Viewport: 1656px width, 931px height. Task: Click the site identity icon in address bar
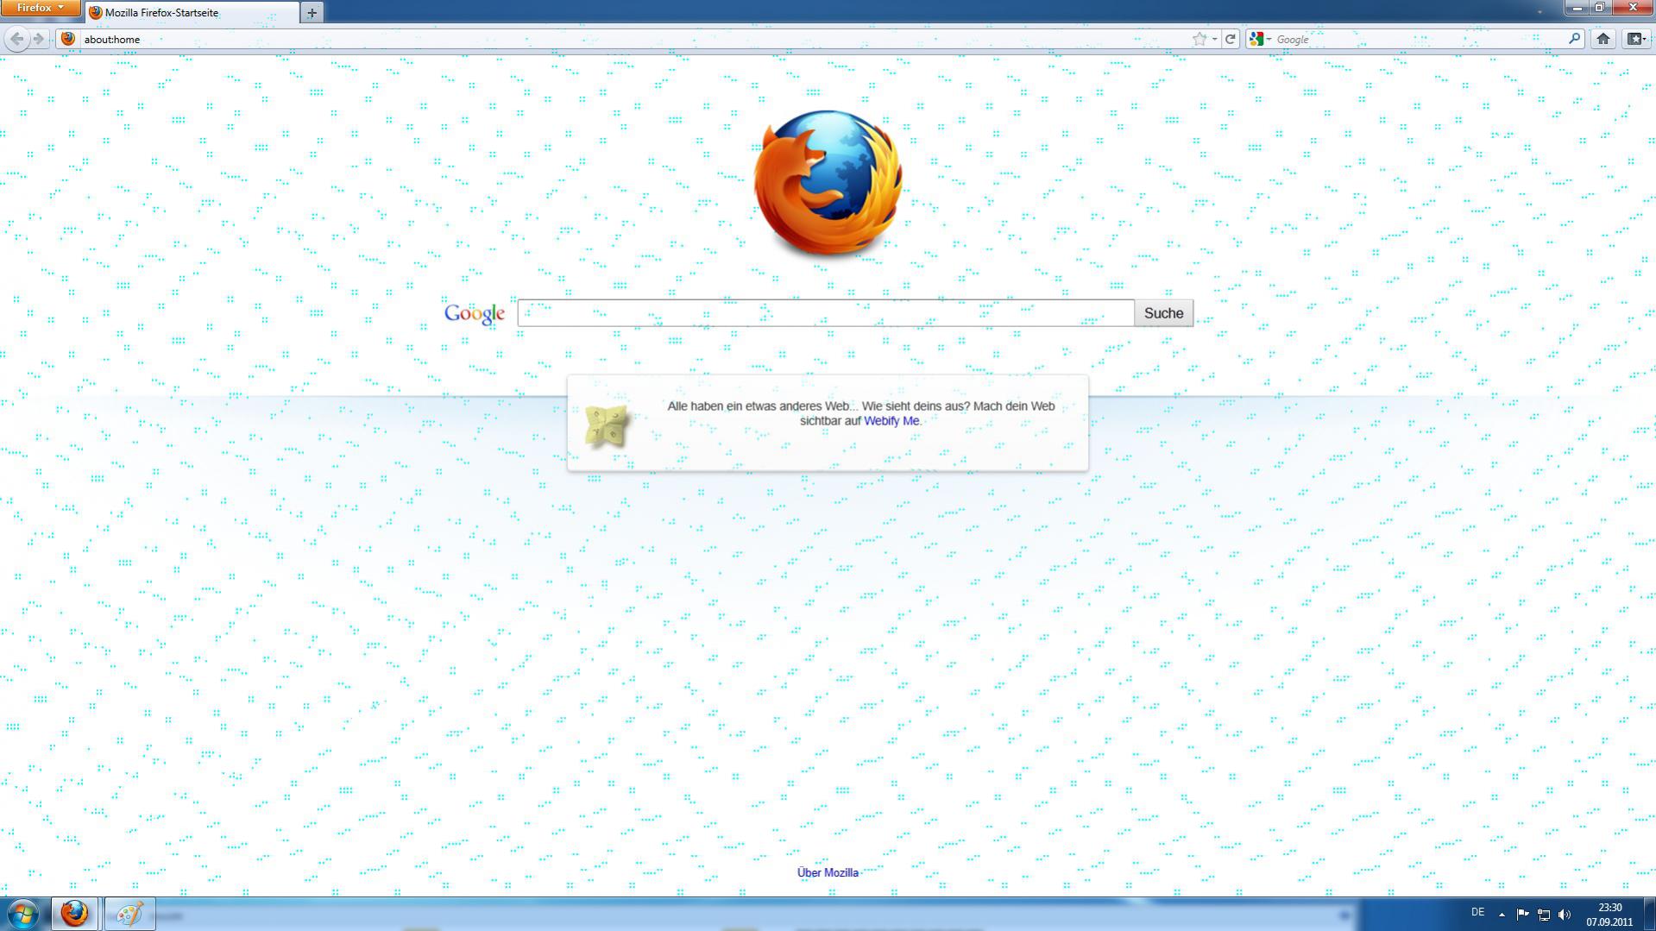click(68, 39)
